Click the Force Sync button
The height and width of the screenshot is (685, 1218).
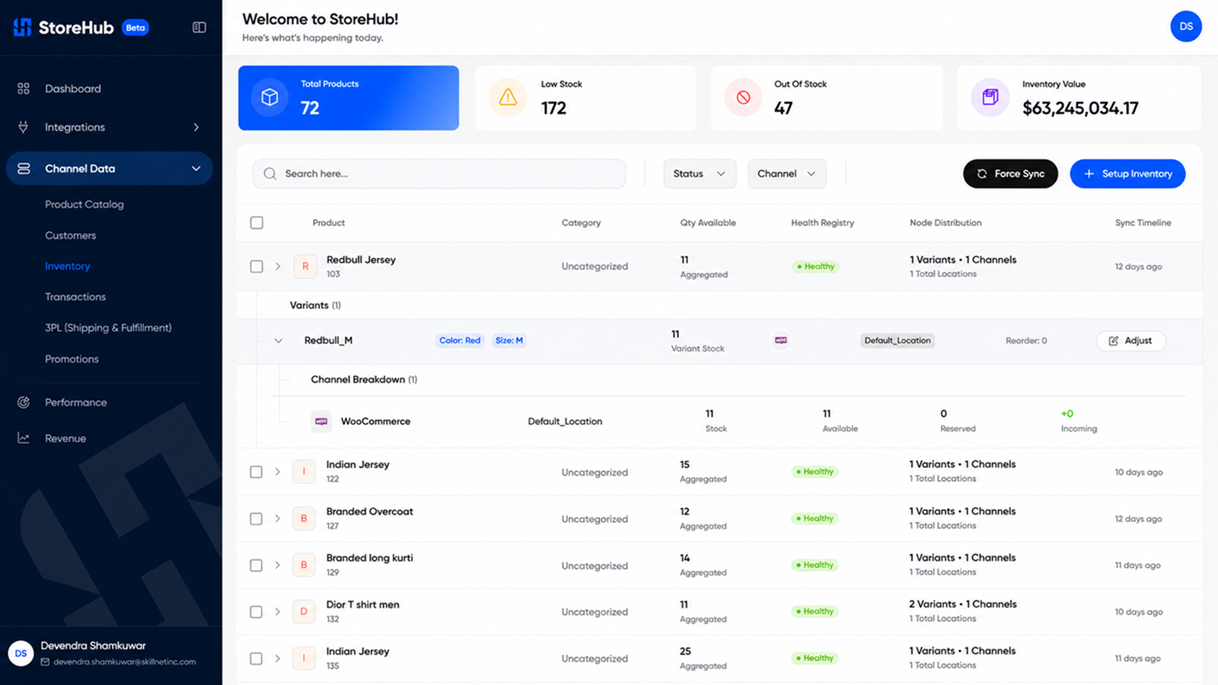point(1010,174)
